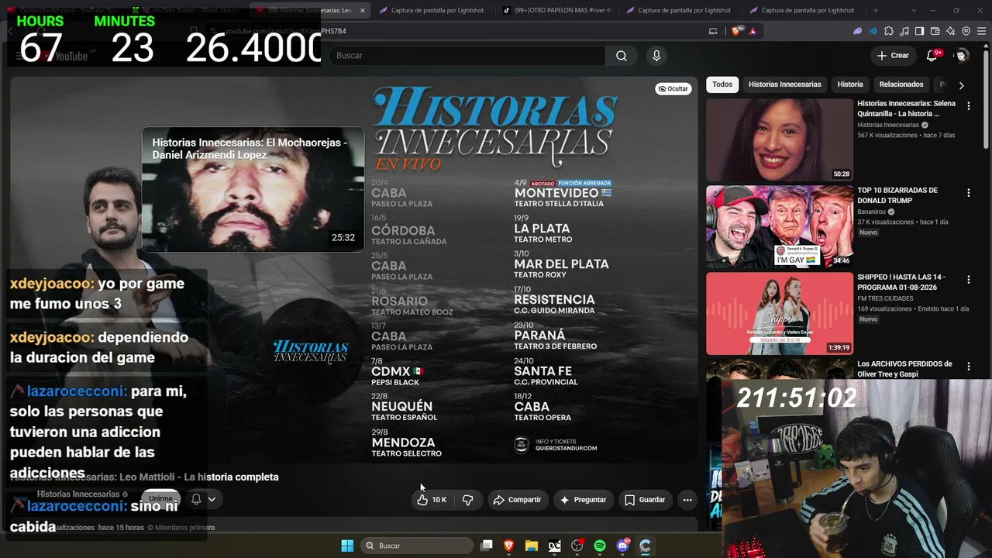Click the title Los ARCHIVOS PERDIDOS de Oliver Tree
The height and width of the screenshot is (558, 992).
point(904,369)
